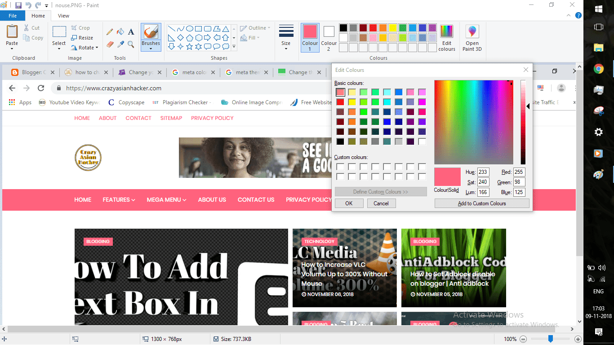
Task: Expand the Brushes dropdown arrow
Action: pos(151,49)
